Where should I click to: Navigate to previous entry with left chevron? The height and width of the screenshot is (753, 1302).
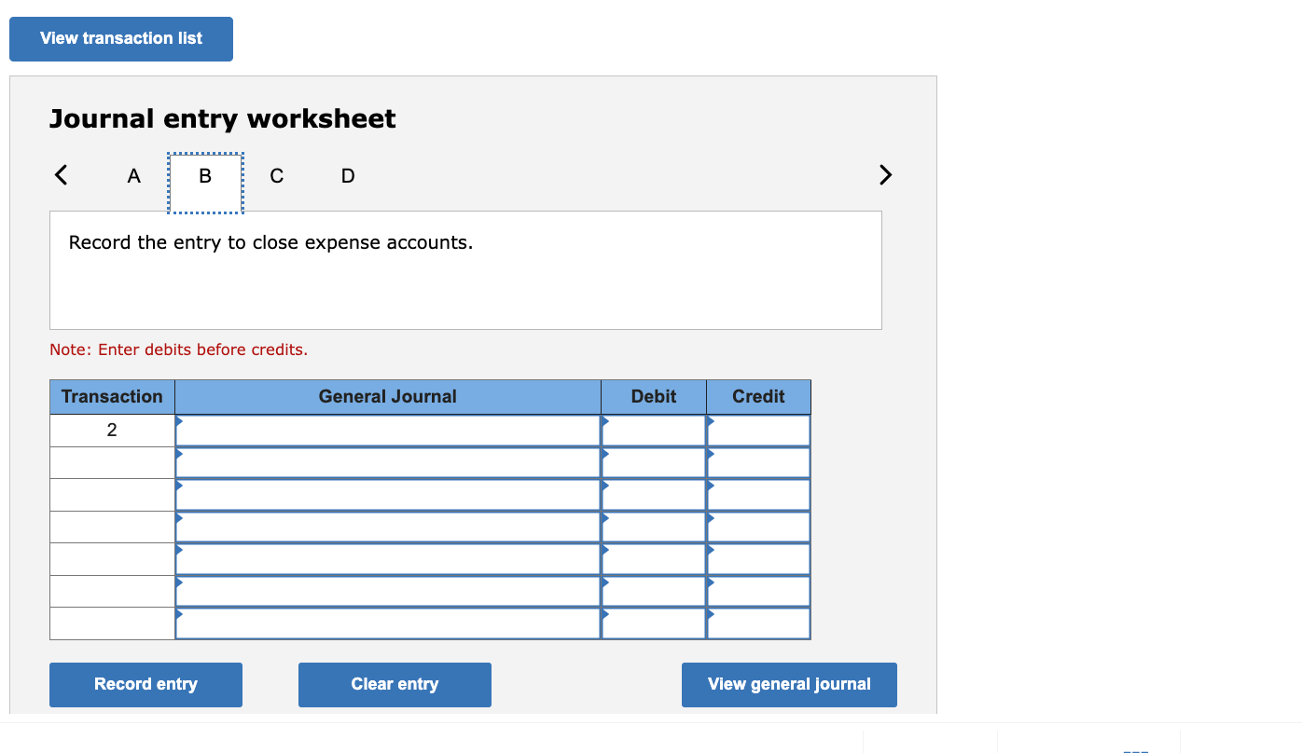pos(60,174)
